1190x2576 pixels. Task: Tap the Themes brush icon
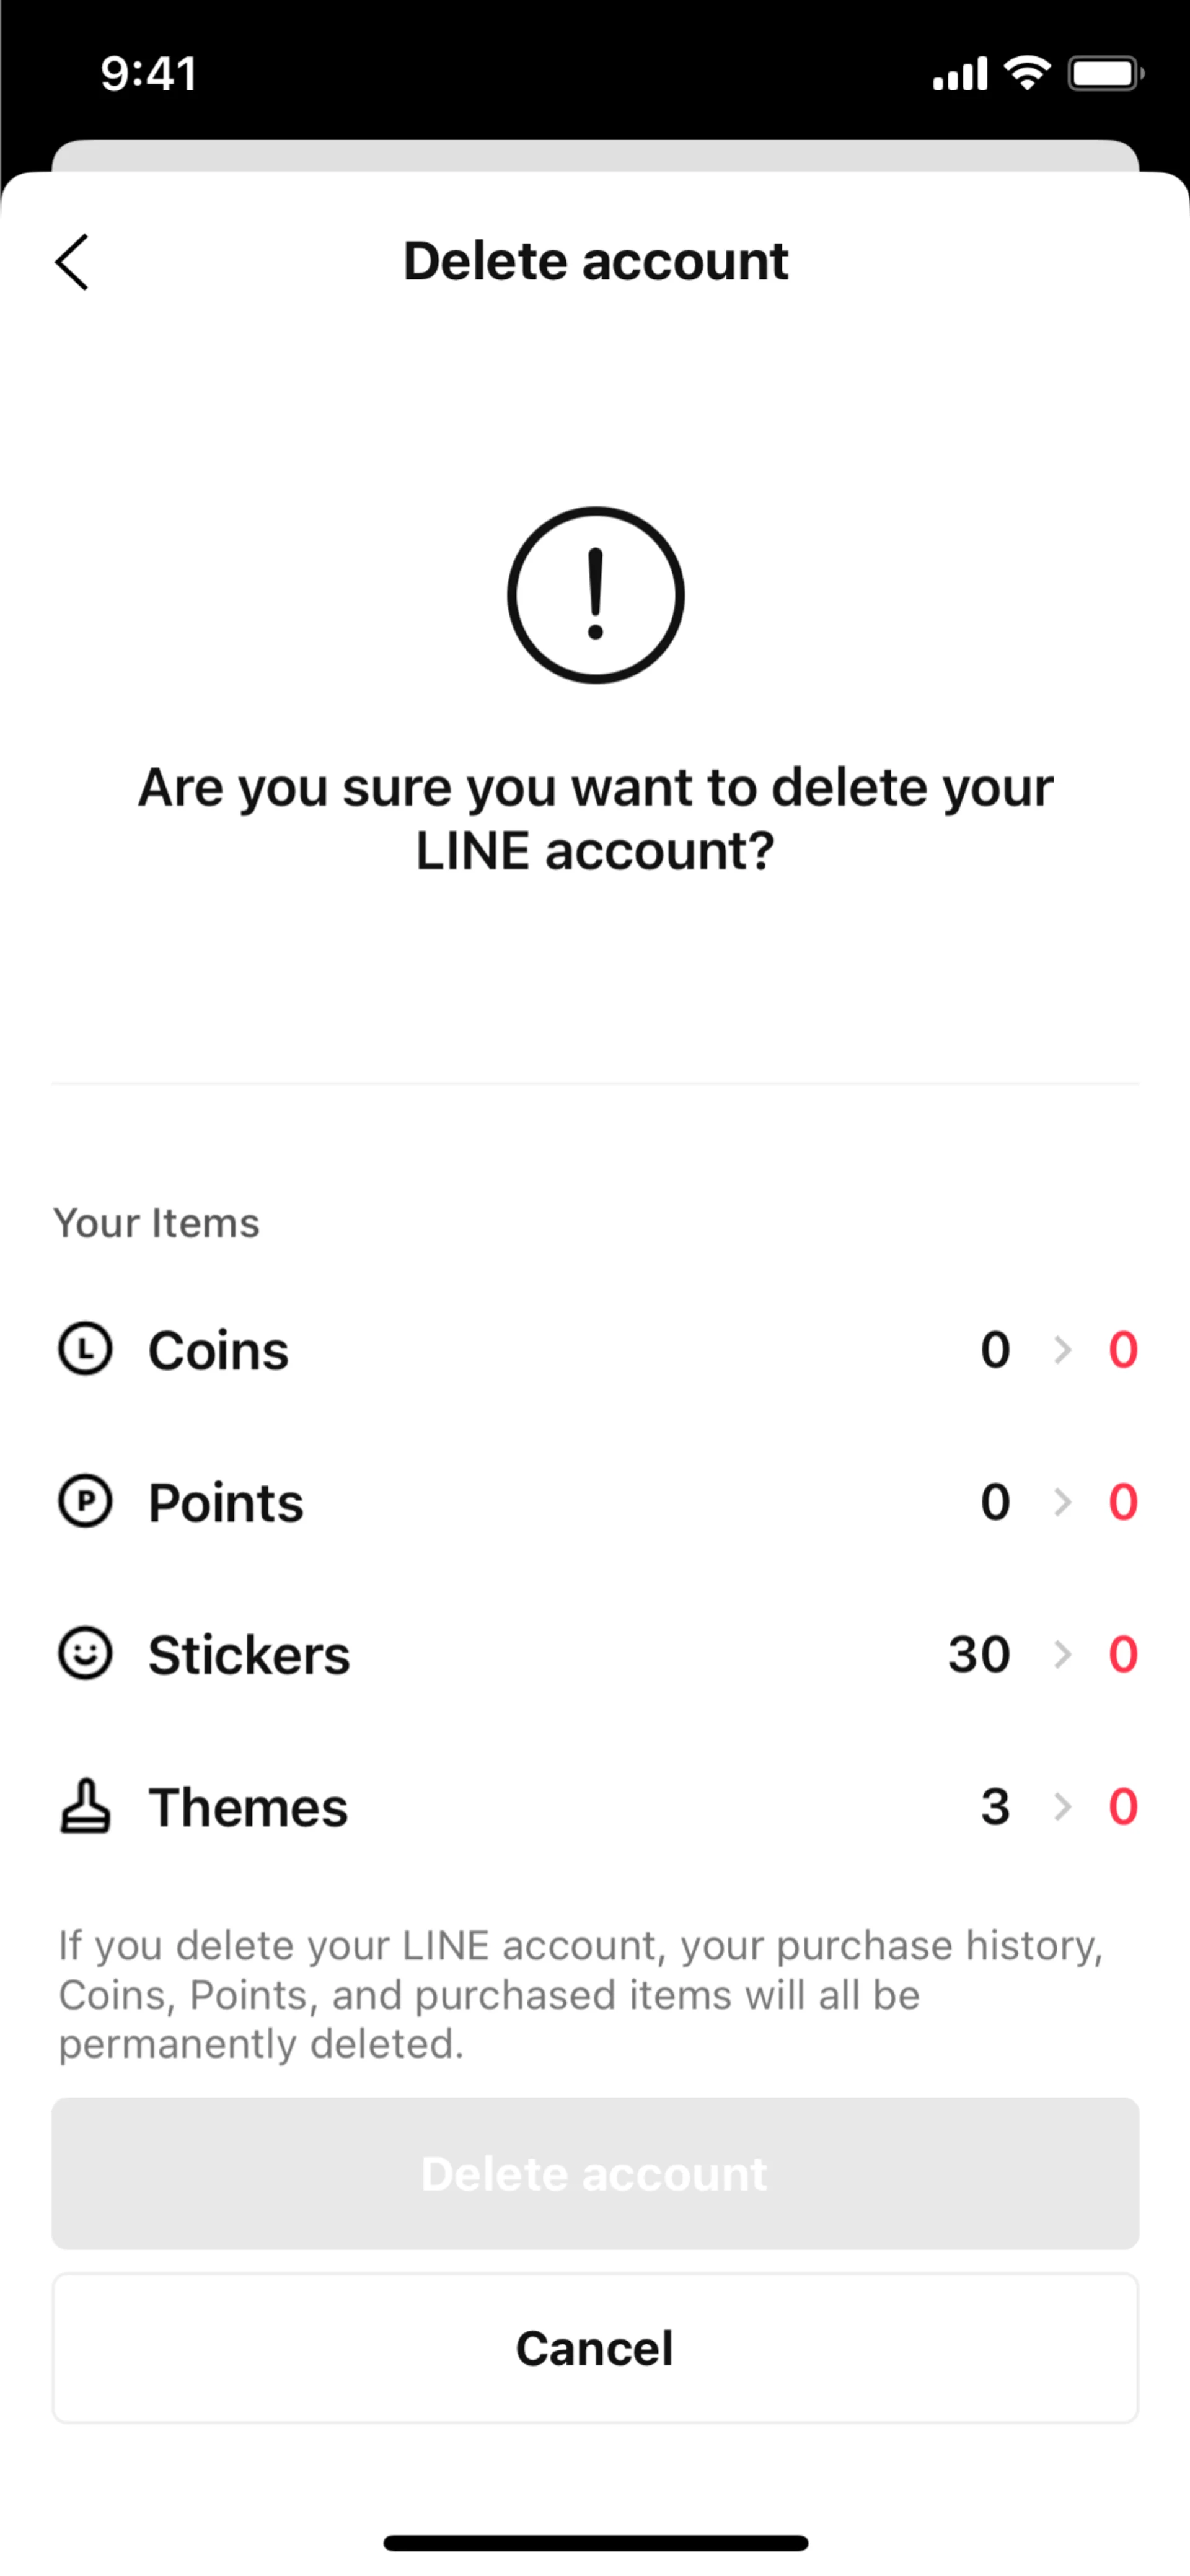85,1806
